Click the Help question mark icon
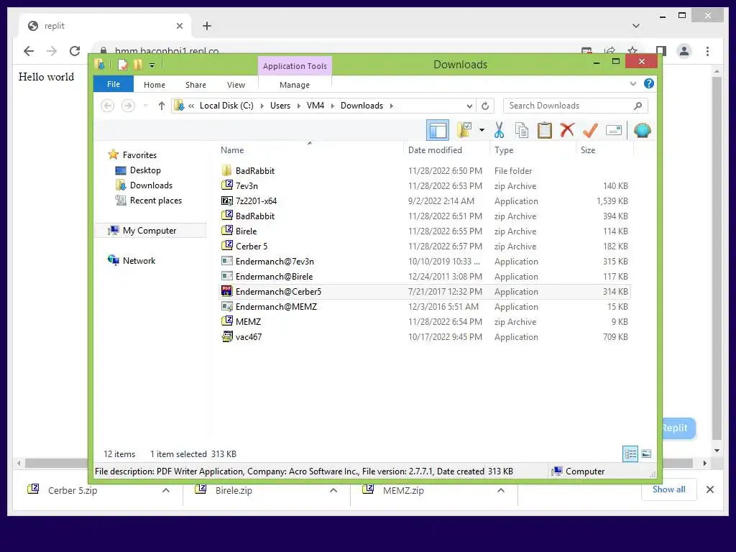This screenshot has height=552, width=736. pos(649,83)
